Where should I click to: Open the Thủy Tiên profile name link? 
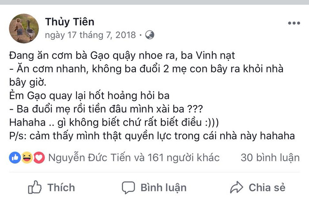pyautogui.click(x=70, y=22)
